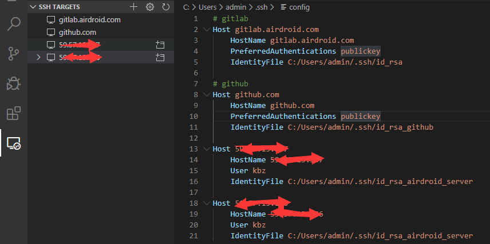
Task: Connect second redacted host in new window
Action: click(x=160, y=57)
